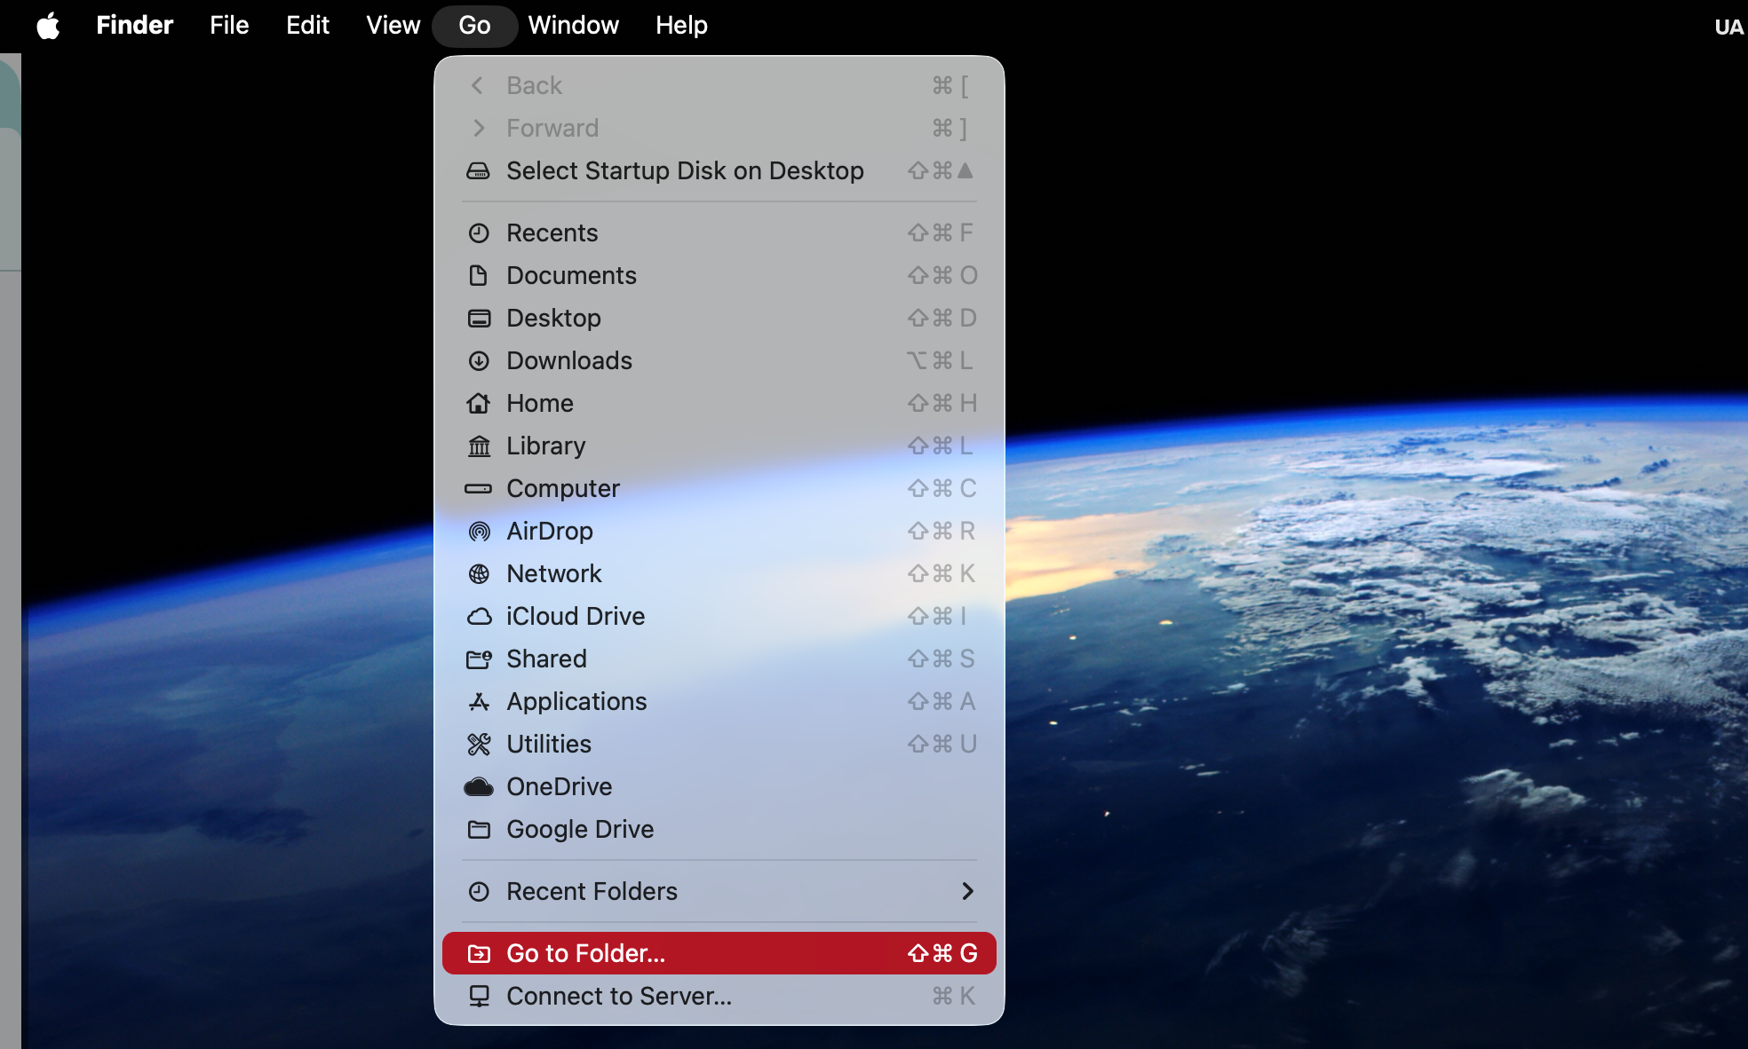Select Recents from the Go menu
Screen dimensions: 1748x1049
click(719, 233)
